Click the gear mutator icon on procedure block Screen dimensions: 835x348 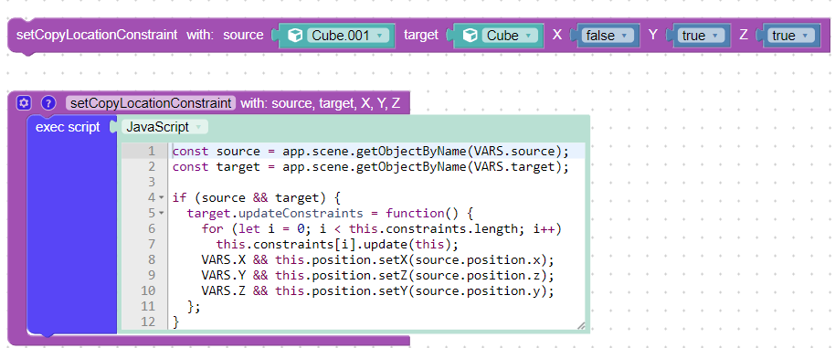(x=22, y=102)
